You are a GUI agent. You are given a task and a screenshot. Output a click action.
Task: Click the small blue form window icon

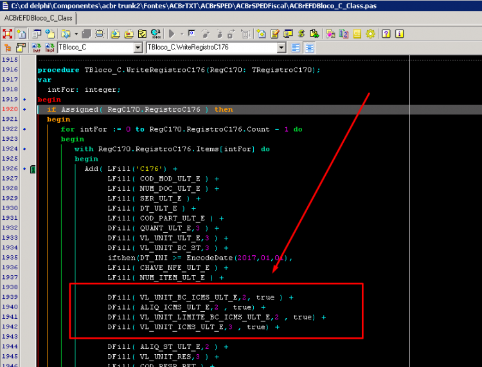point(192,33)
